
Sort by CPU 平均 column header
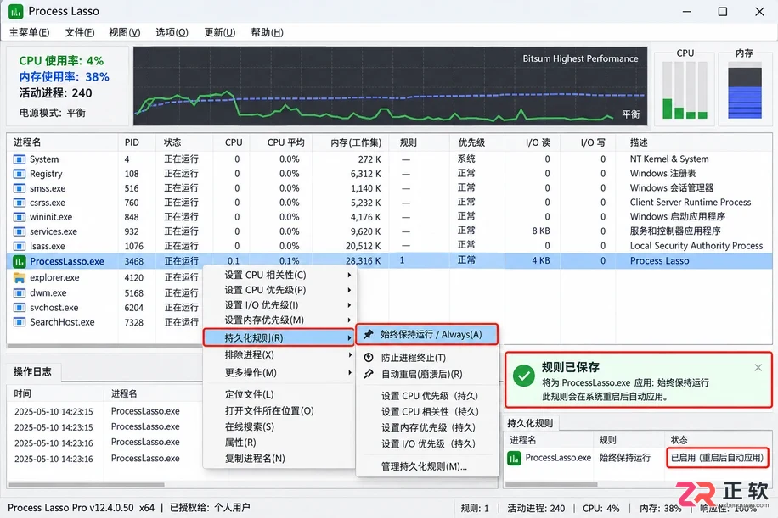click(279, 142)
